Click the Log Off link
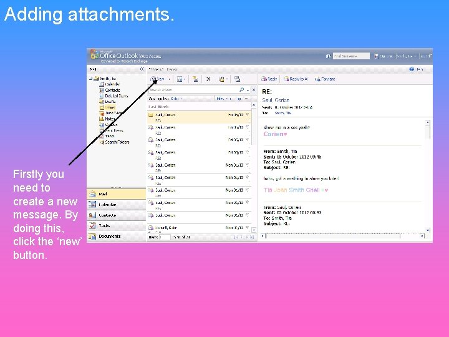This screenshot has height=337, width=449. tap(425, 56)
